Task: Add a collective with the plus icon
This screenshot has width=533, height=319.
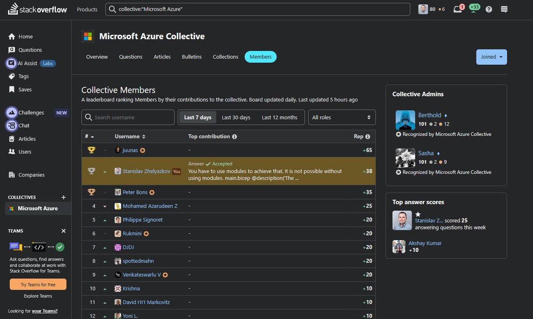Action: pyautogui.click(x=64, y=197)
